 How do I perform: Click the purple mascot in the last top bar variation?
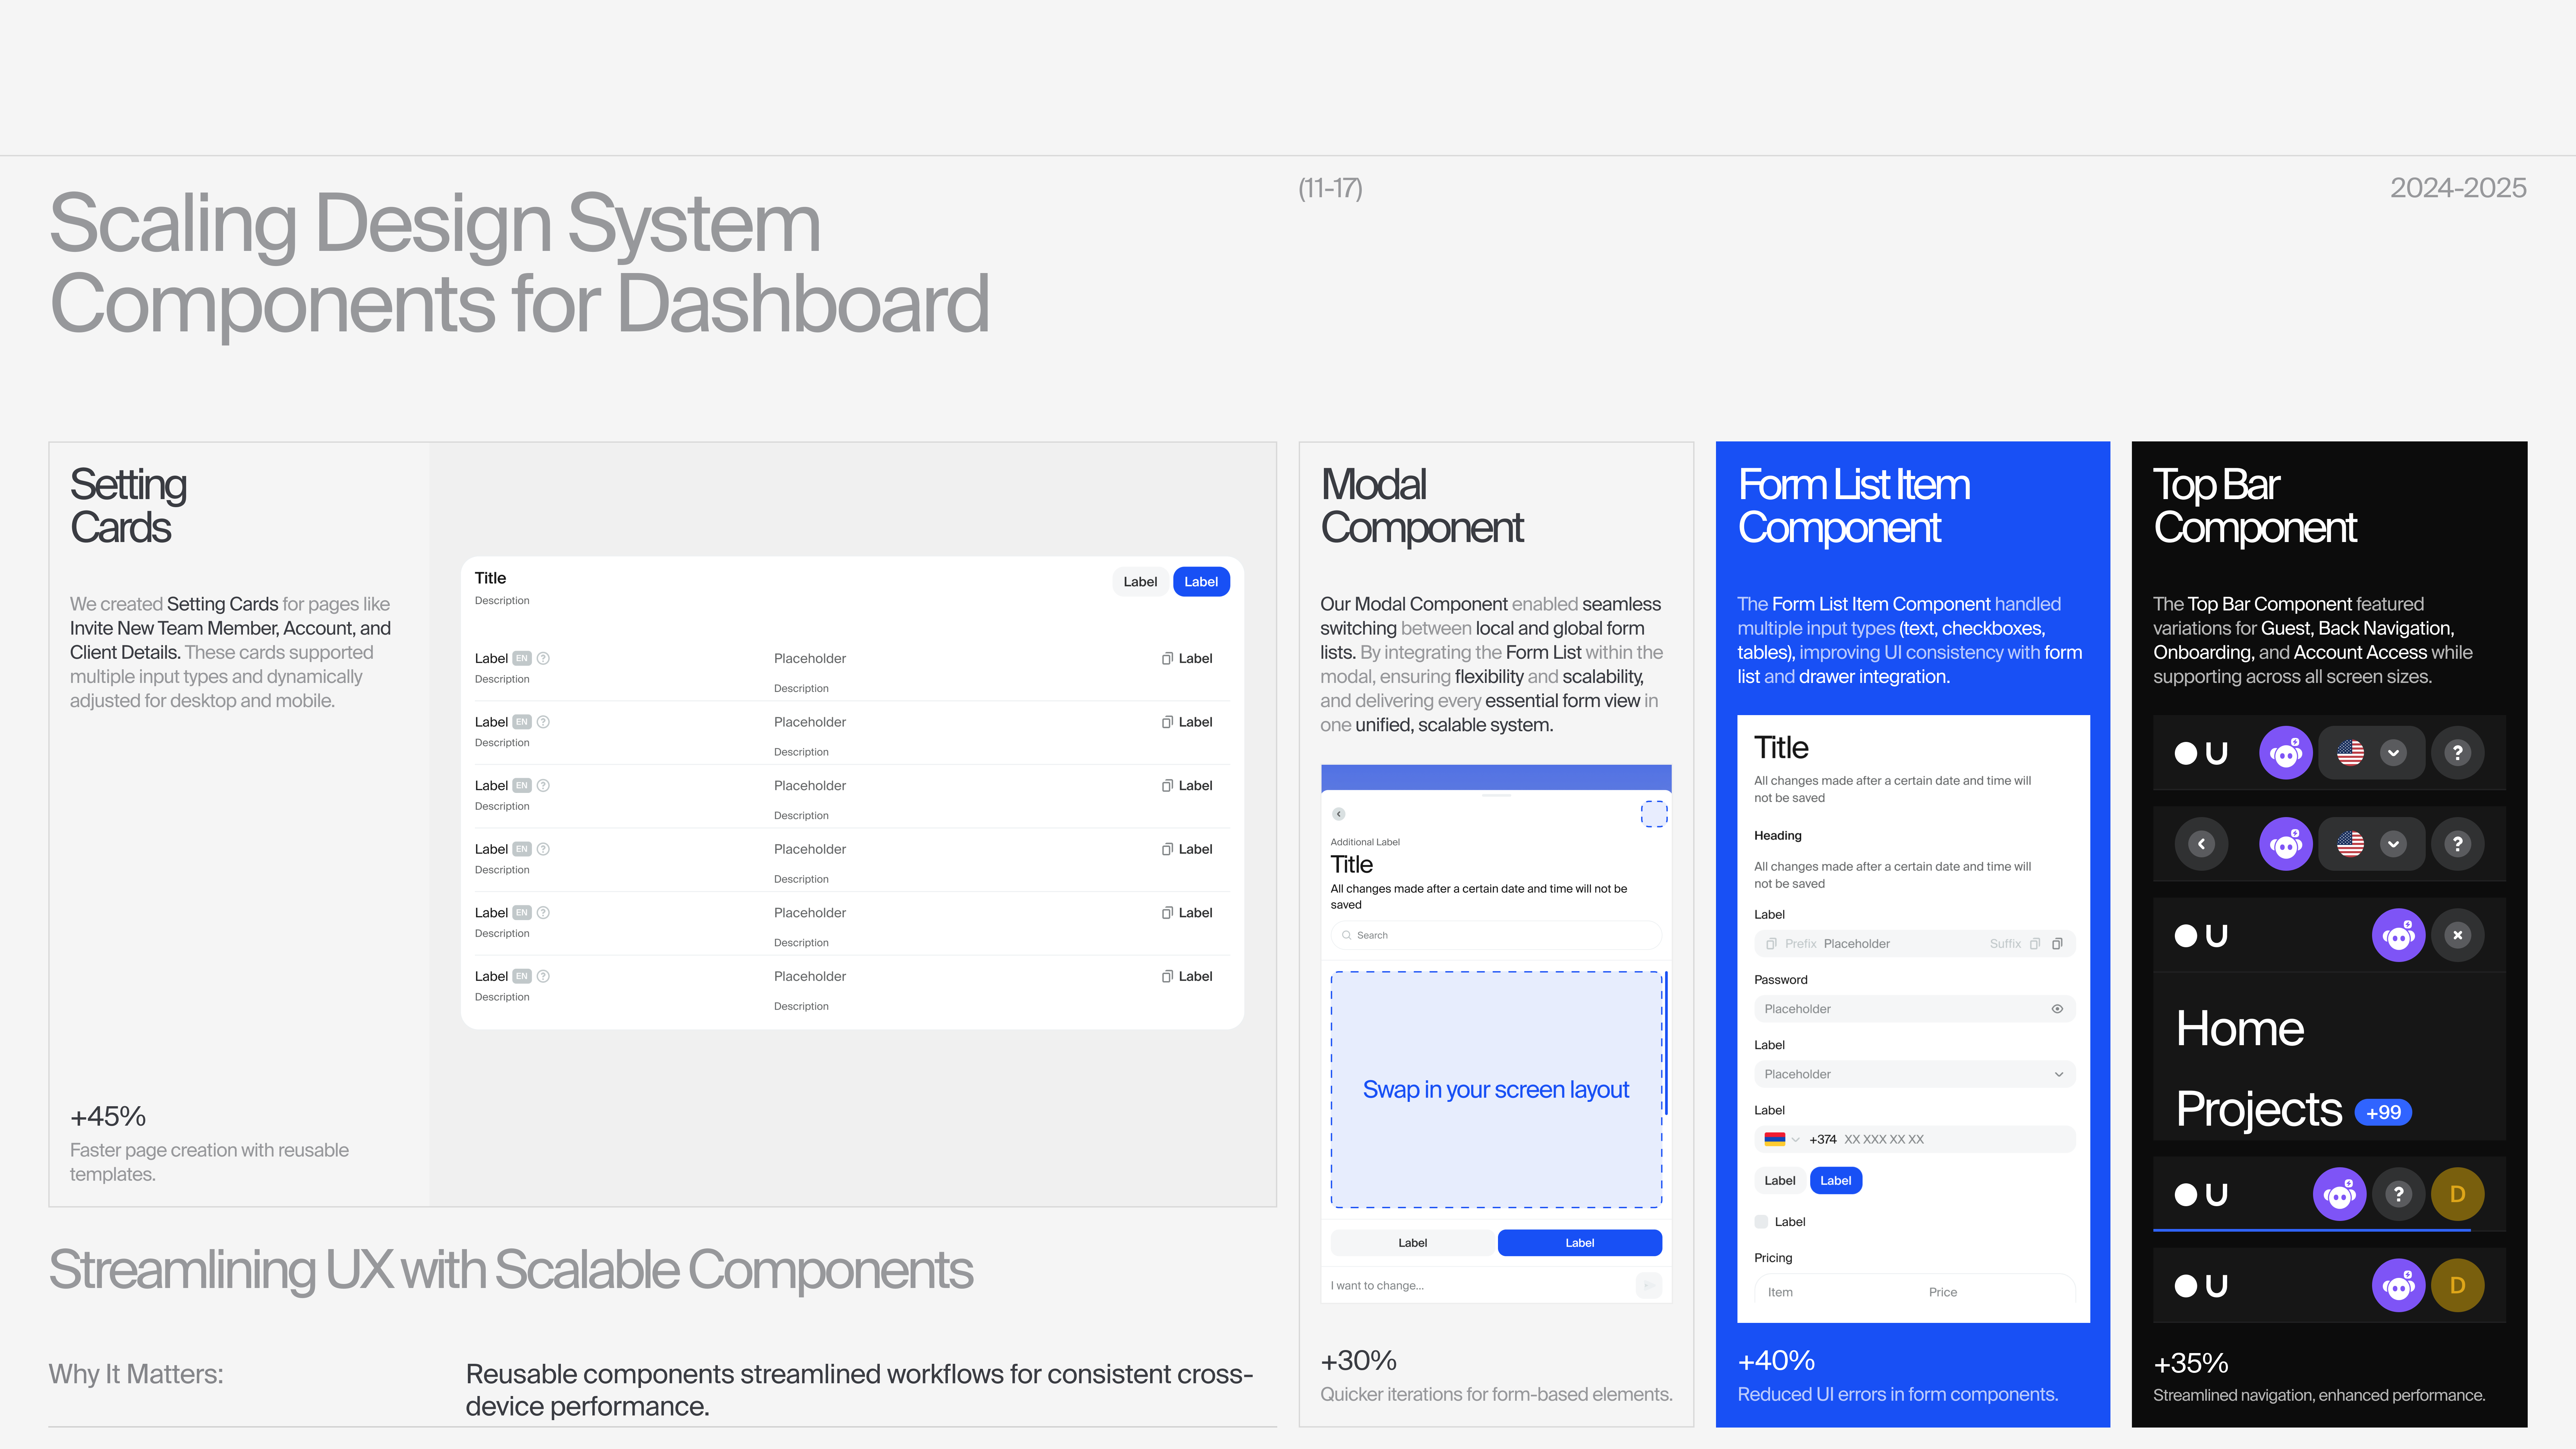tap(2399, 1285)
